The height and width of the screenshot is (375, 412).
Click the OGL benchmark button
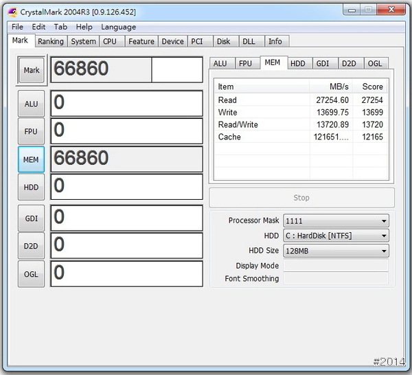coord(32,273)
